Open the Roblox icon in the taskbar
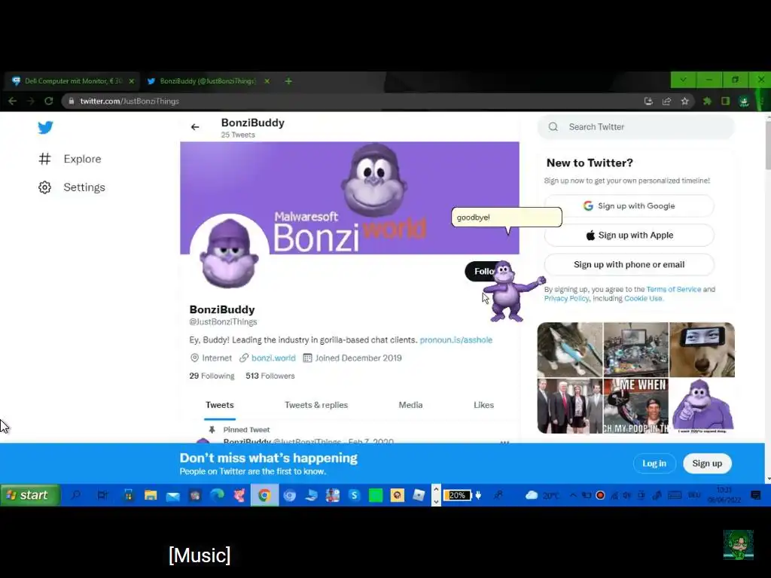Viewport: 771px width, 578px height. pos(419,495)
